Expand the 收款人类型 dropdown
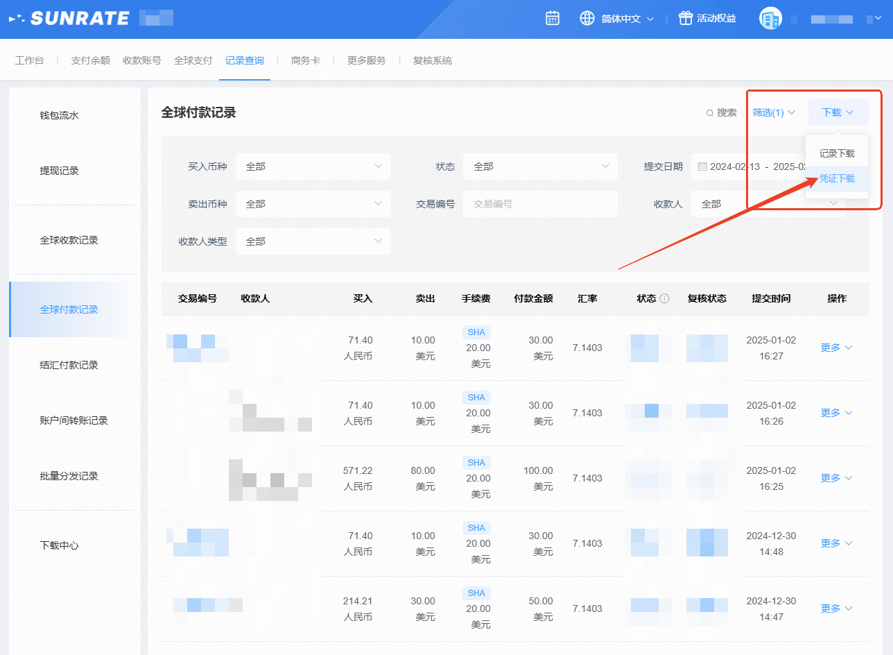 (313, 241)
